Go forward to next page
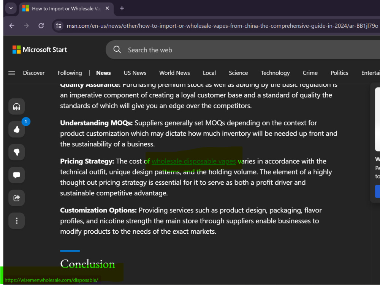Viewport: 380px width, 285px height. [x=27, y=26]
